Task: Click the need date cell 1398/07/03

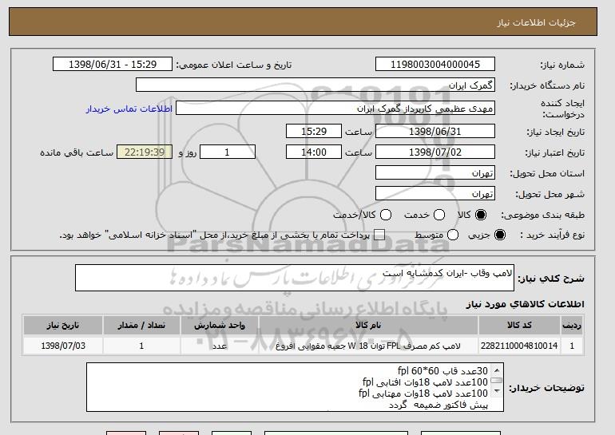Action: (x=63, y=346)
